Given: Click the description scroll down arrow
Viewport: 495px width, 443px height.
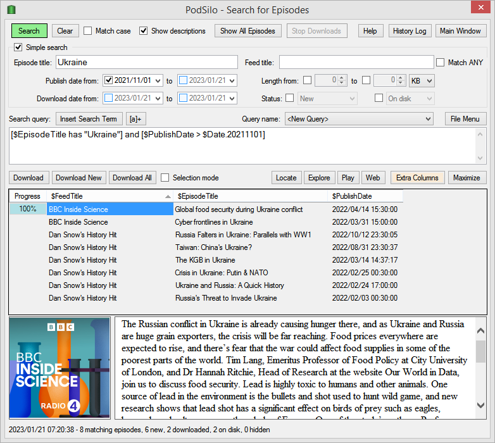Looking at the screenshot, I should (480, 406).
